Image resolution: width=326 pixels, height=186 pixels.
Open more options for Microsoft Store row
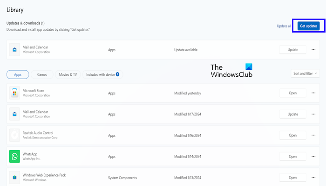pyautogui.click(x=313, y=93)
